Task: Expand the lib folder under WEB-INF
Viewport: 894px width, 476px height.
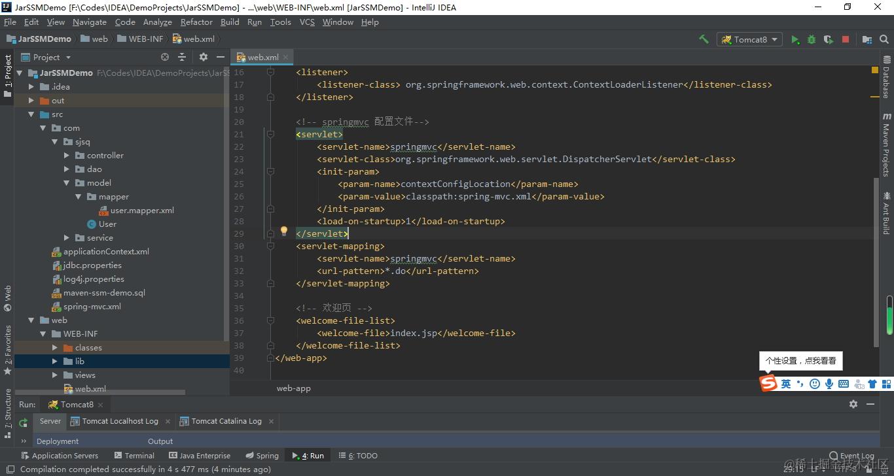Action: coord(55,362)
